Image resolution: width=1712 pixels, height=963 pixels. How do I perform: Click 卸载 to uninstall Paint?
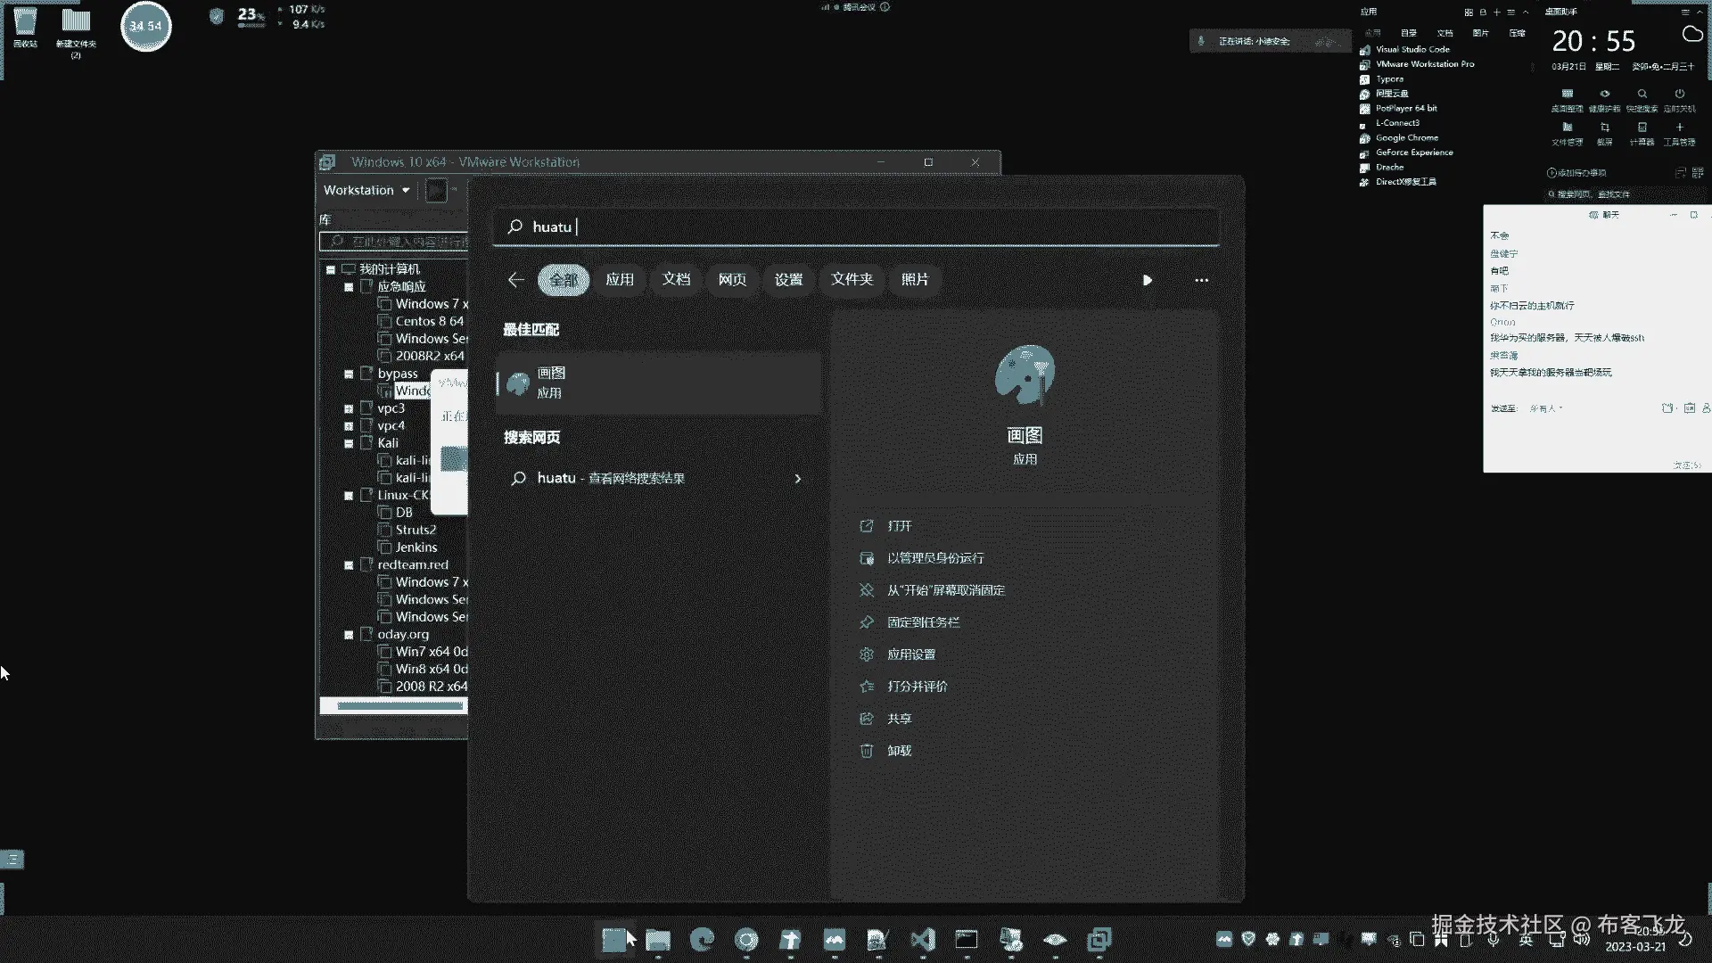point(899,751)
